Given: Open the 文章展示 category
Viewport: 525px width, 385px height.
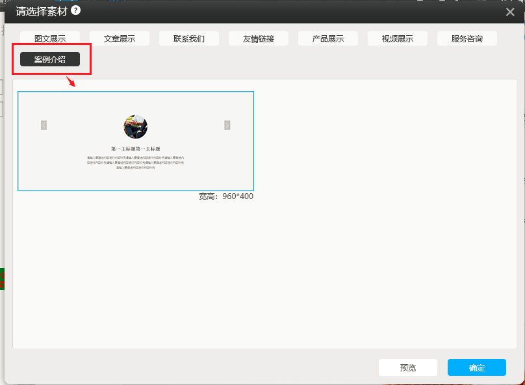Looking at the screenshot, I should (x=120, y=38).
